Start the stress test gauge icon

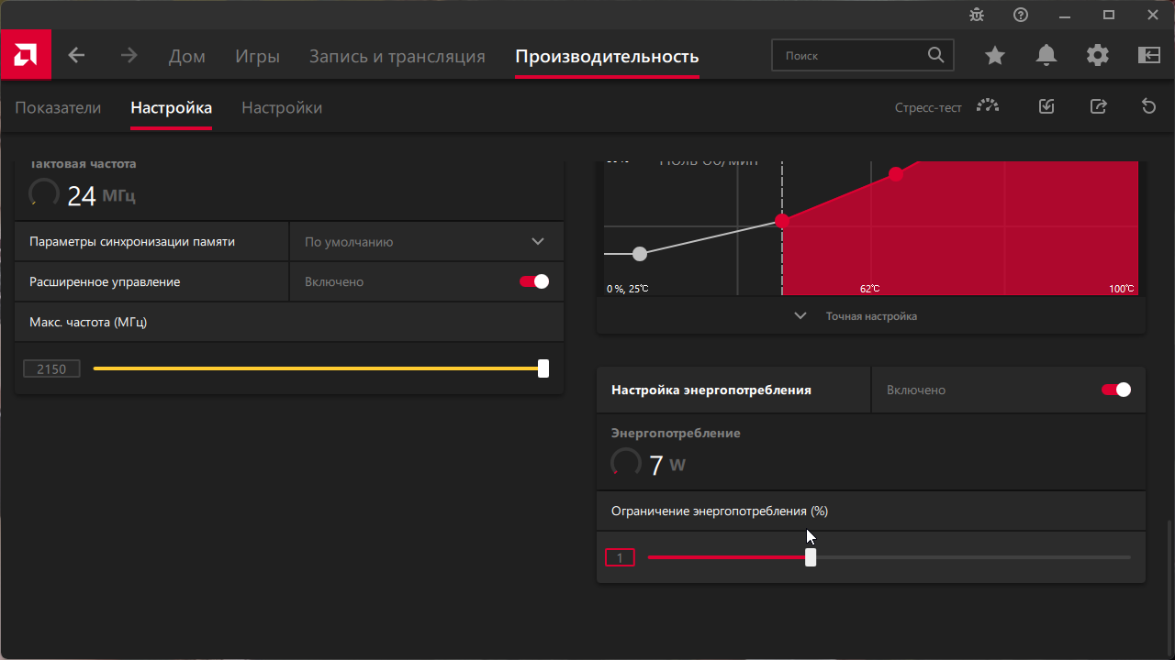988,106
